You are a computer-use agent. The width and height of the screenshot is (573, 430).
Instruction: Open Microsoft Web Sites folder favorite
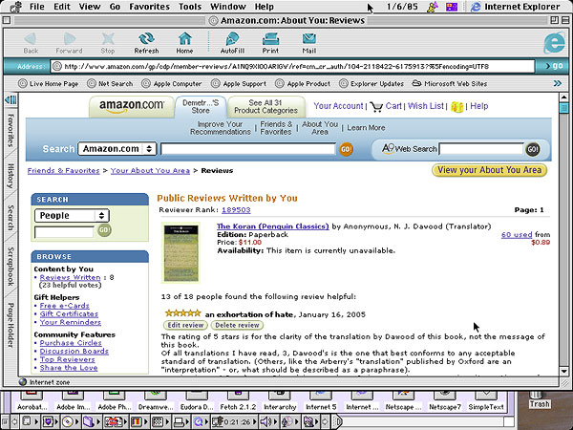pos(450,84)
